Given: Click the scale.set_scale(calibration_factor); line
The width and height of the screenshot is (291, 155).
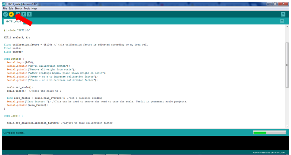Looking at the screenshot, I should pyautogui.click(x=59, y=123).
